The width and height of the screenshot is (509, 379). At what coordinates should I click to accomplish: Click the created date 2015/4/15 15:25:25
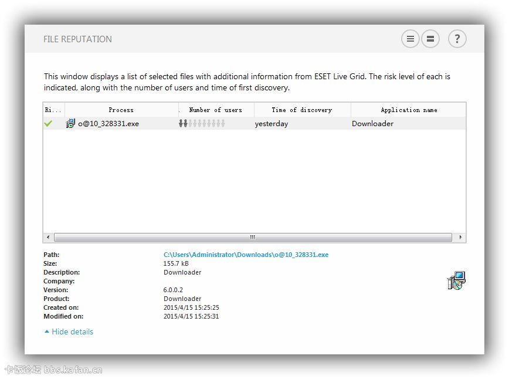click(x=191, y=307)
